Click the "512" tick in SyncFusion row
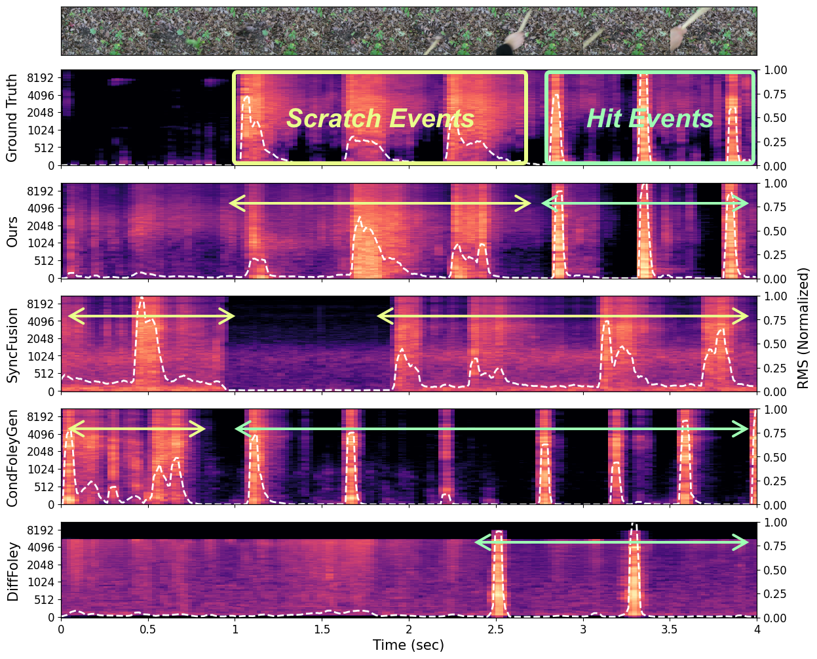 [45, 374]
